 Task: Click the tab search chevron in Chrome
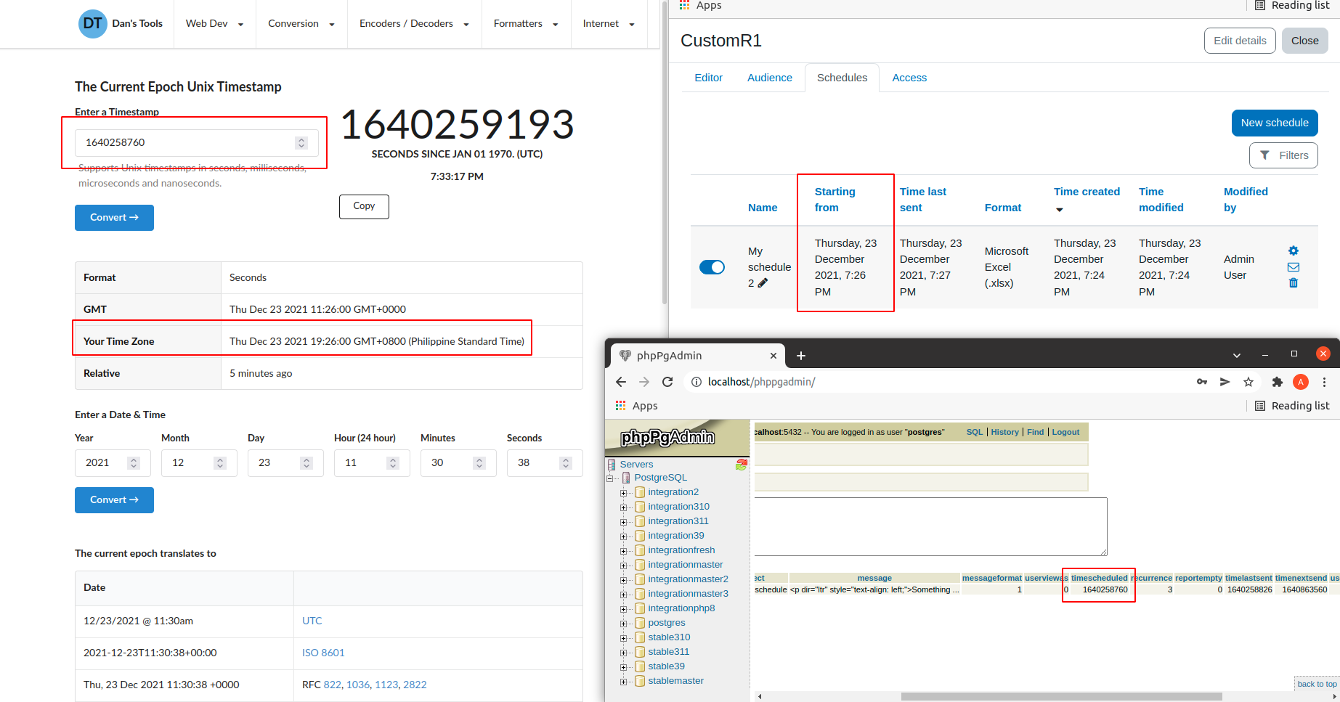(1237, 355)
